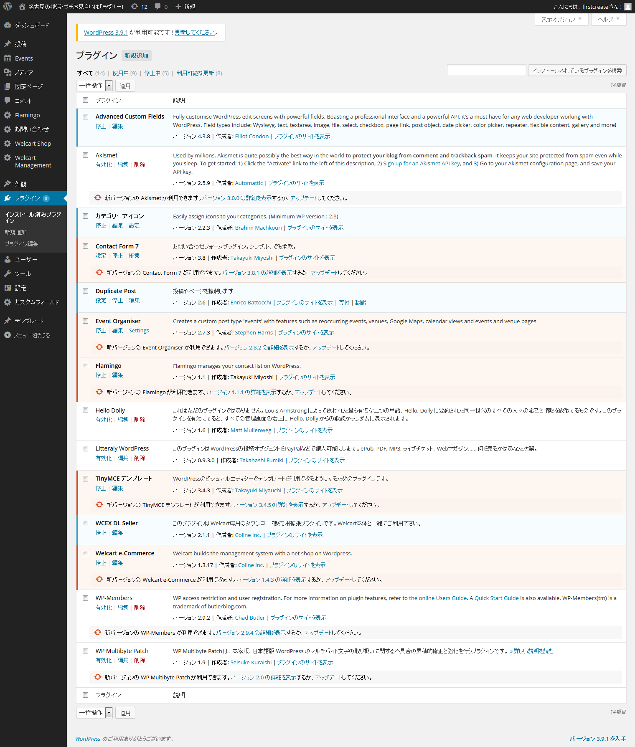Image resolution: width=635 pixels, height=747 pixels.
Task: Check the WP Multibyte Patch checkbox
Action: click(x=86, y=651)
